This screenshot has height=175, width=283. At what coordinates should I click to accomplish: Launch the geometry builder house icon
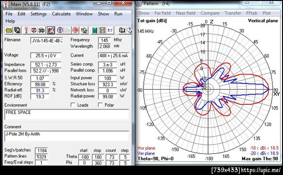[84, 30]
